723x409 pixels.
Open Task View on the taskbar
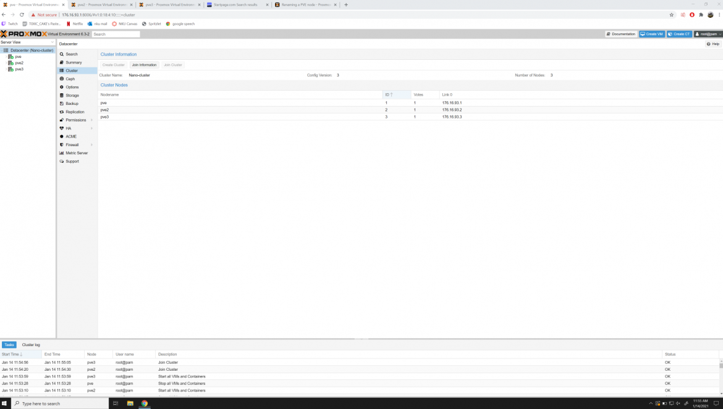116,403
